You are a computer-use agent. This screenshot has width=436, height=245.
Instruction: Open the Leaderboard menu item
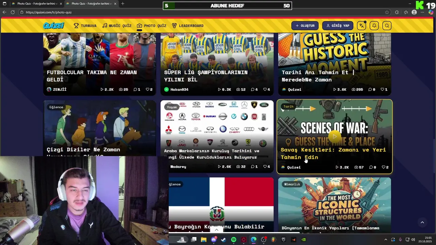click(x=188, y=26)
